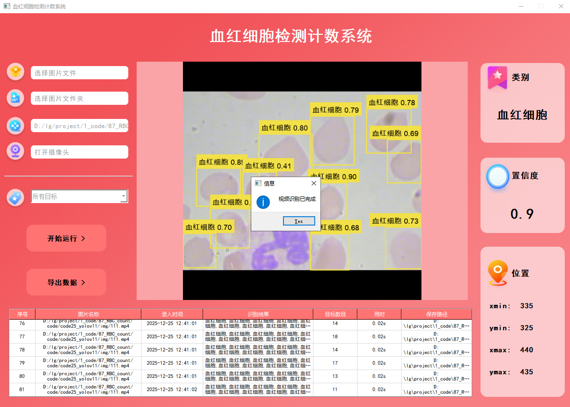The image size is (570, 407).
Task: Click the select image file icon
Action: point(15,71)
